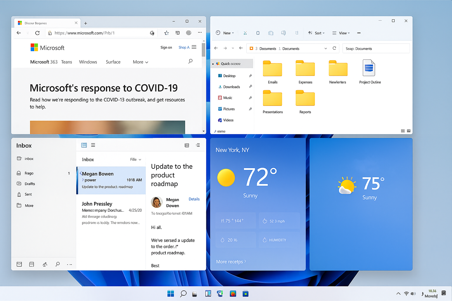The height and width of the screenshot is (301, 452).
Task: Click the browser back arrow
Action: click(x=19, y=33)
